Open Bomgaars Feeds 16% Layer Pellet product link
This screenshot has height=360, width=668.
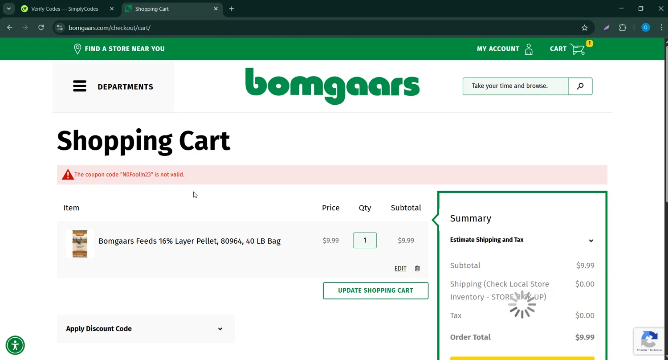189,241
